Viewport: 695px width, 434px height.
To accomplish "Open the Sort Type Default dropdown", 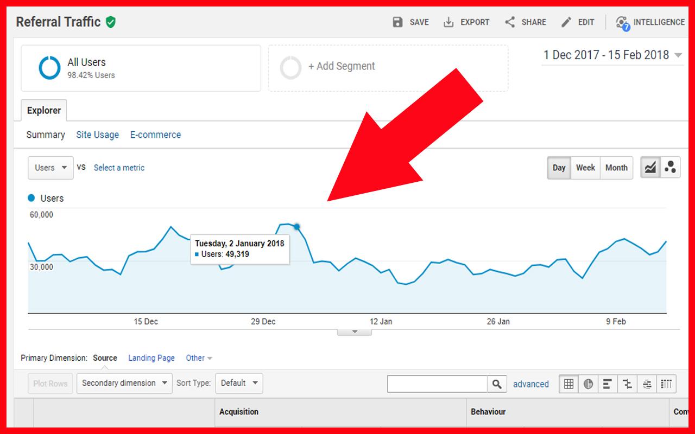I will pos(239,383).
